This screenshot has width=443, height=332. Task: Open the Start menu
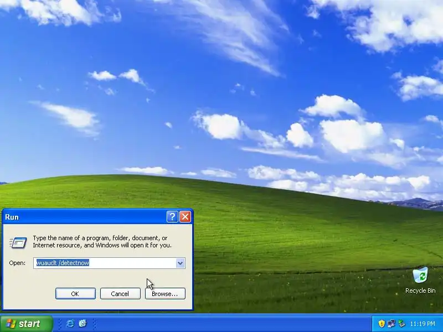(26, 324)
